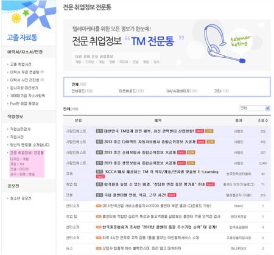
Task: Click 디자인 in the pink sidebar sub-list
Action: point(15,159)
